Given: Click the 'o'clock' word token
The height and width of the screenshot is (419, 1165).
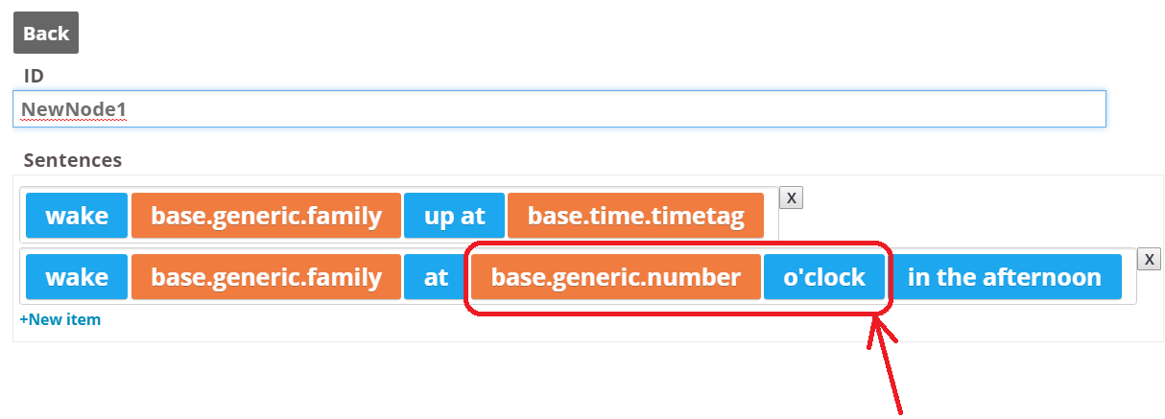Looking at the screenshot, I should pyautogui.click(x=824, y=277).
